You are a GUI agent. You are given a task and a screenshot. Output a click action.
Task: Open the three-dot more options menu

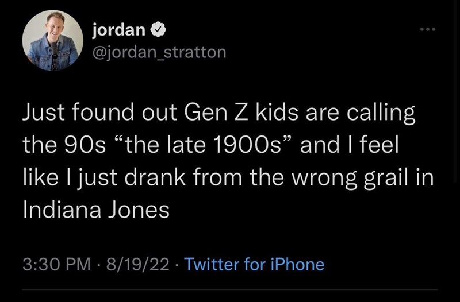[x=425, y=29]
